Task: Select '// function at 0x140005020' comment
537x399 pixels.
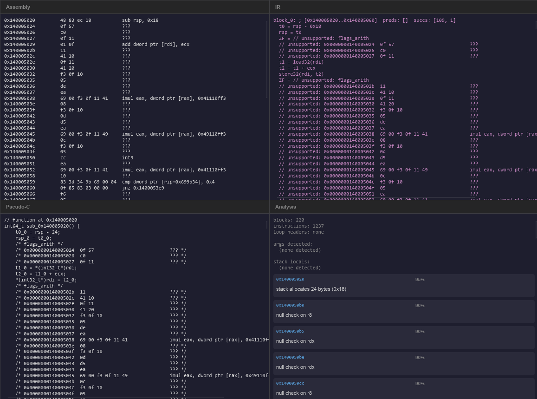Action: [40, 220]
